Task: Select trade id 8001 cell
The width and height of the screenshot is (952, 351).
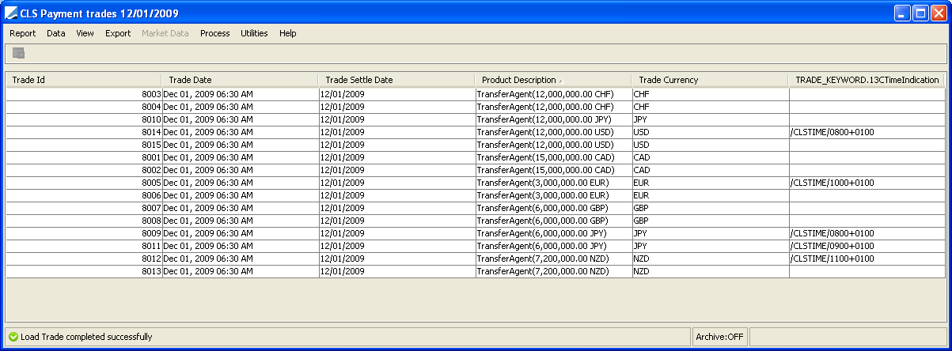Action: 83,157
